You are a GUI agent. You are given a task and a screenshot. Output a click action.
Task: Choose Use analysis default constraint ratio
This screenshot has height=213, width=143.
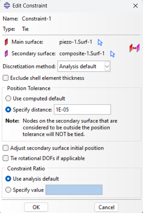click(x=8, y=179)
